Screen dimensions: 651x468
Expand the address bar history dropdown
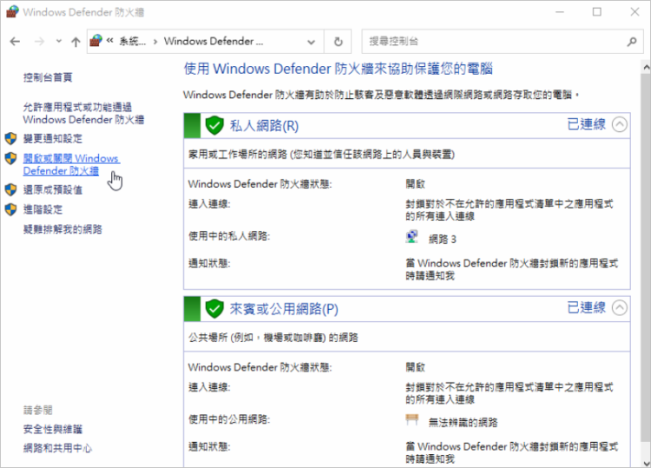tap(311, 42)
